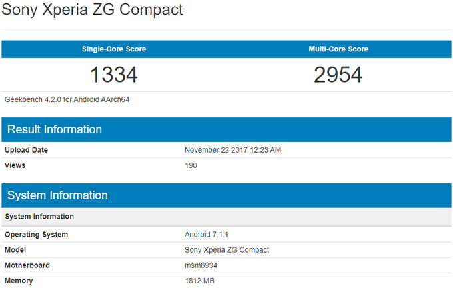Select the Multi-Core Score header
Image resolution: width=453 pixels, height=288 pixels.
click(x=338, y=49)
